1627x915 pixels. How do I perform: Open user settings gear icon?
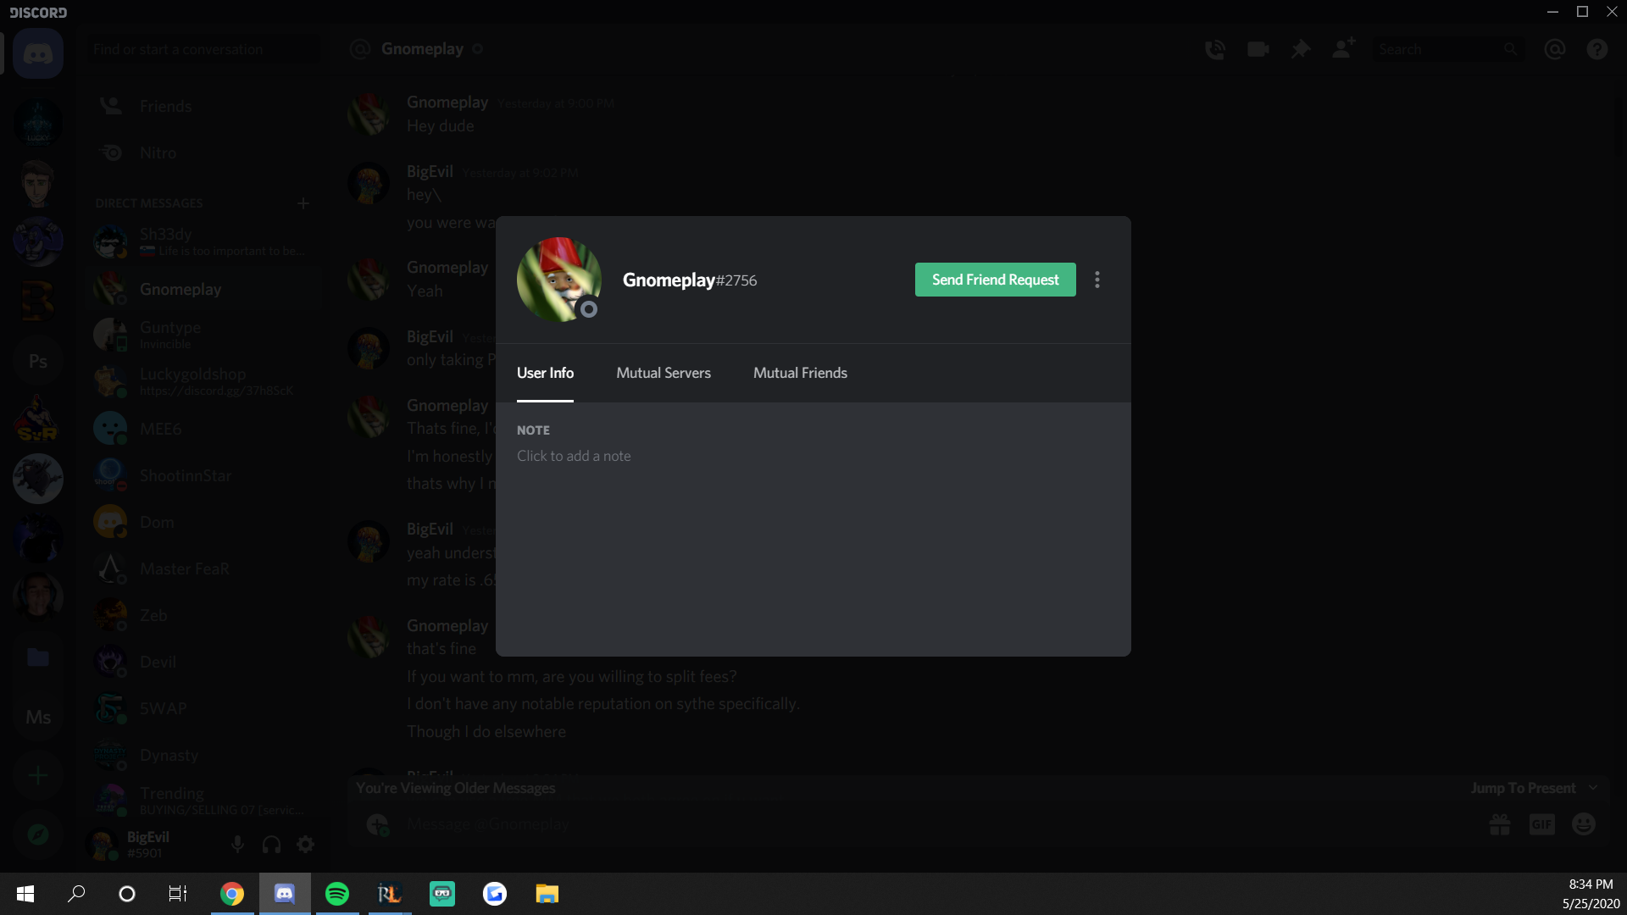[x=305, y=845]
